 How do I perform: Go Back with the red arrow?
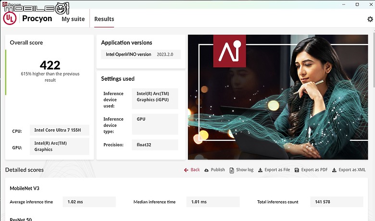(192, 170)
